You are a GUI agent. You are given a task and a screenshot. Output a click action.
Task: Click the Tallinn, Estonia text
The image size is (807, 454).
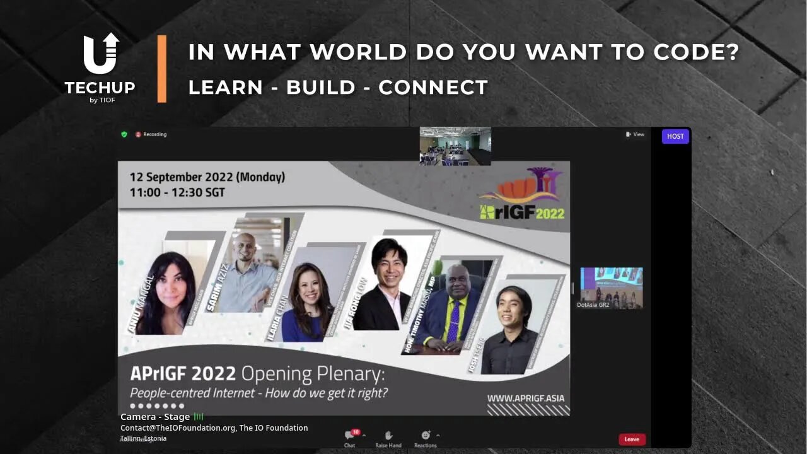pos(144,438)
